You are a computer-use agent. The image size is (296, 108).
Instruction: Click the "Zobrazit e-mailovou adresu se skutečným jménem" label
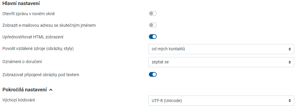(49, 25)
